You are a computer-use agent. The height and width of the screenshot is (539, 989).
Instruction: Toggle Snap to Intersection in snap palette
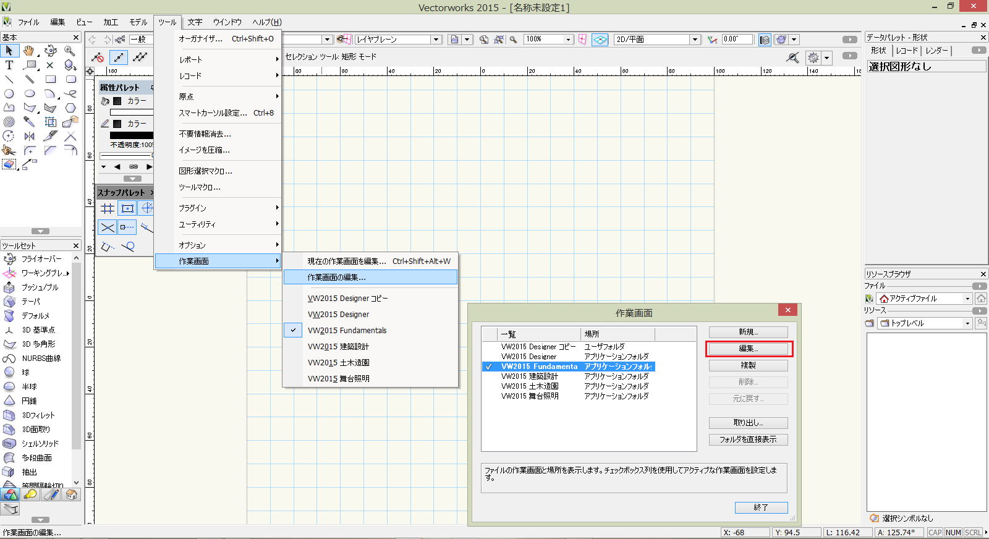pyautogui.click(x=108, y=227)
